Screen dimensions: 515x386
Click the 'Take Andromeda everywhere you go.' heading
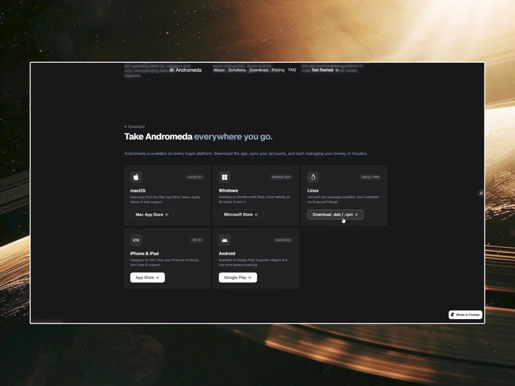(x=198, y=137)
